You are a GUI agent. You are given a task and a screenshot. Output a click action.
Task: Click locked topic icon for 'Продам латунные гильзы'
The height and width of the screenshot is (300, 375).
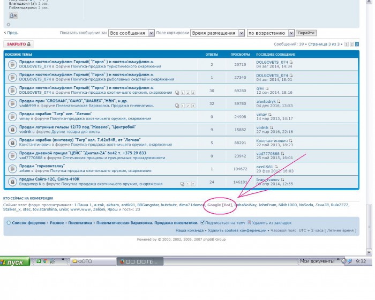[x=11, y=130]
